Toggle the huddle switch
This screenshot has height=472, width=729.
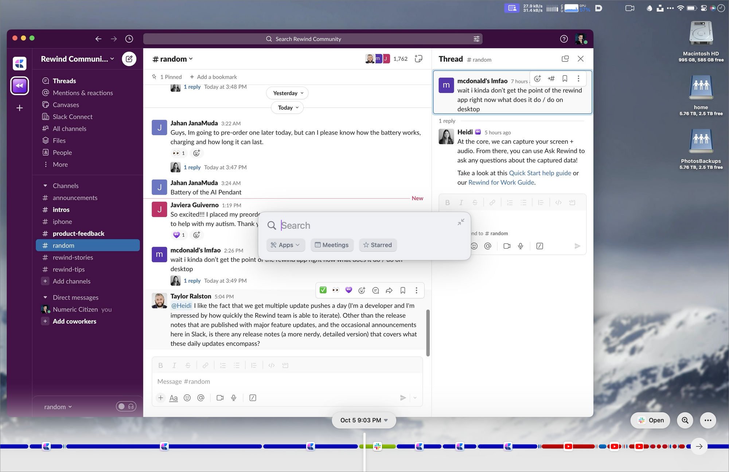pyautogui.click(x=126, y=406)
